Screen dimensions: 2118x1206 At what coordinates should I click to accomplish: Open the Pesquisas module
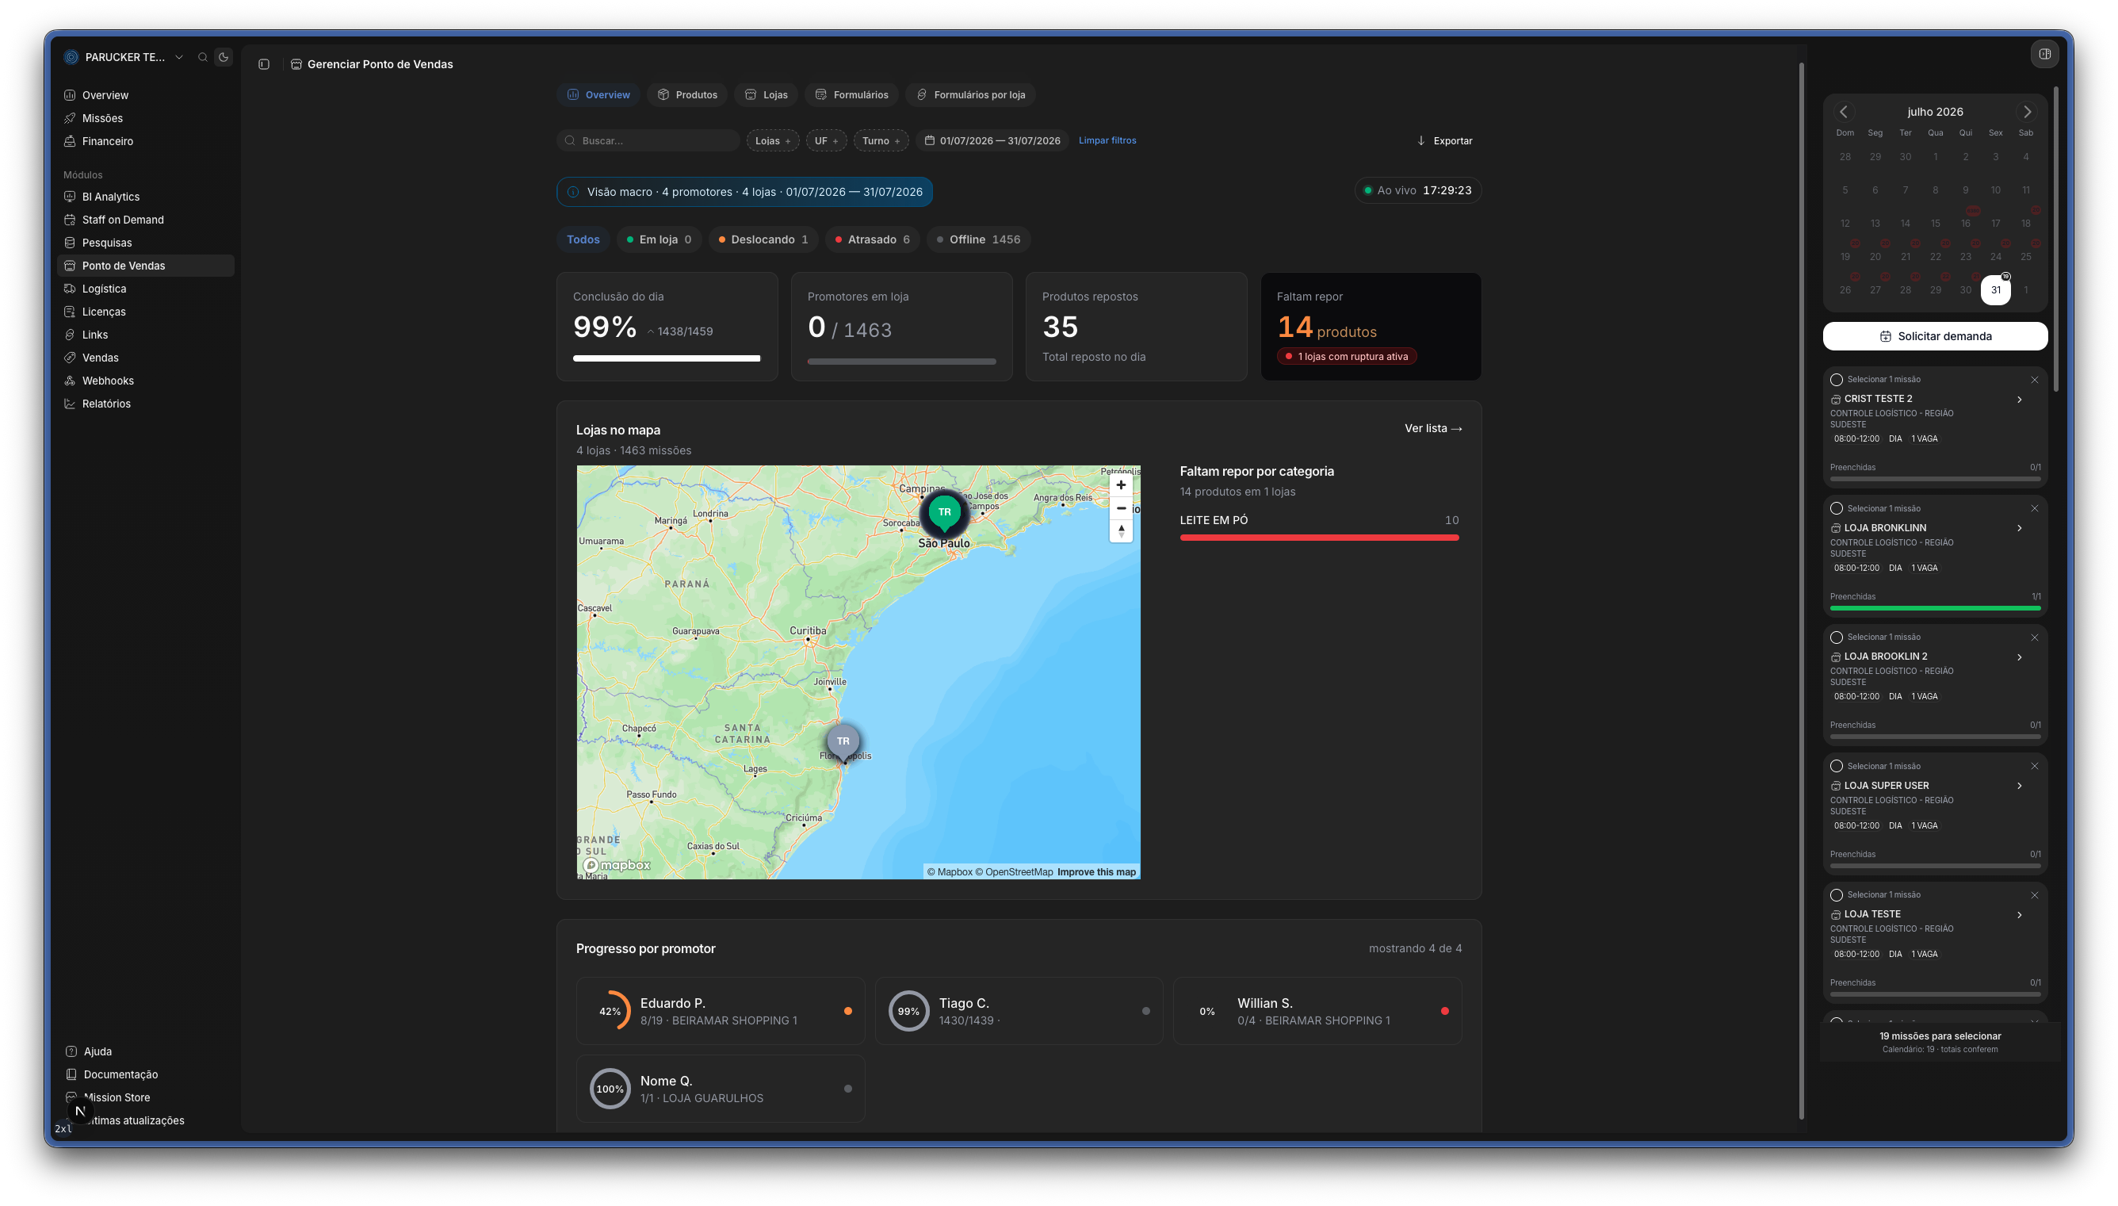pyautogui.click(x=146, y=243)
